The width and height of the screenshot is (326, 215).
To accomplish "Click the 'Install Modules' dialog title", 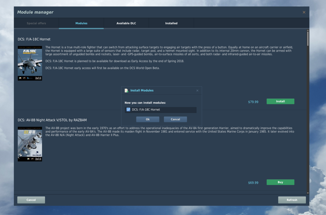I will point(142,90).
